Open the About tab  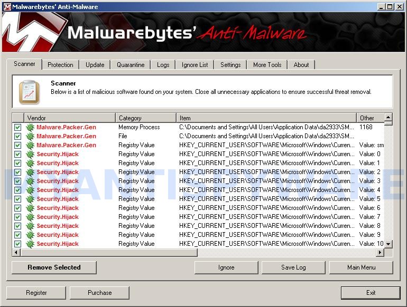click(x=301, y=65)
